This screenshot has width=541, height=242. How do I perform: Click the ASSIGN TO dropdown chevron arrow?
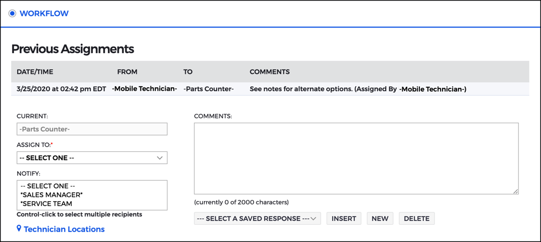click(x=159, y=158)
